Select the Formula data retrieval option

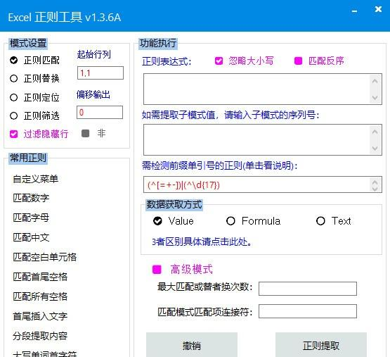pyautogui.click(x=230, y=221)
